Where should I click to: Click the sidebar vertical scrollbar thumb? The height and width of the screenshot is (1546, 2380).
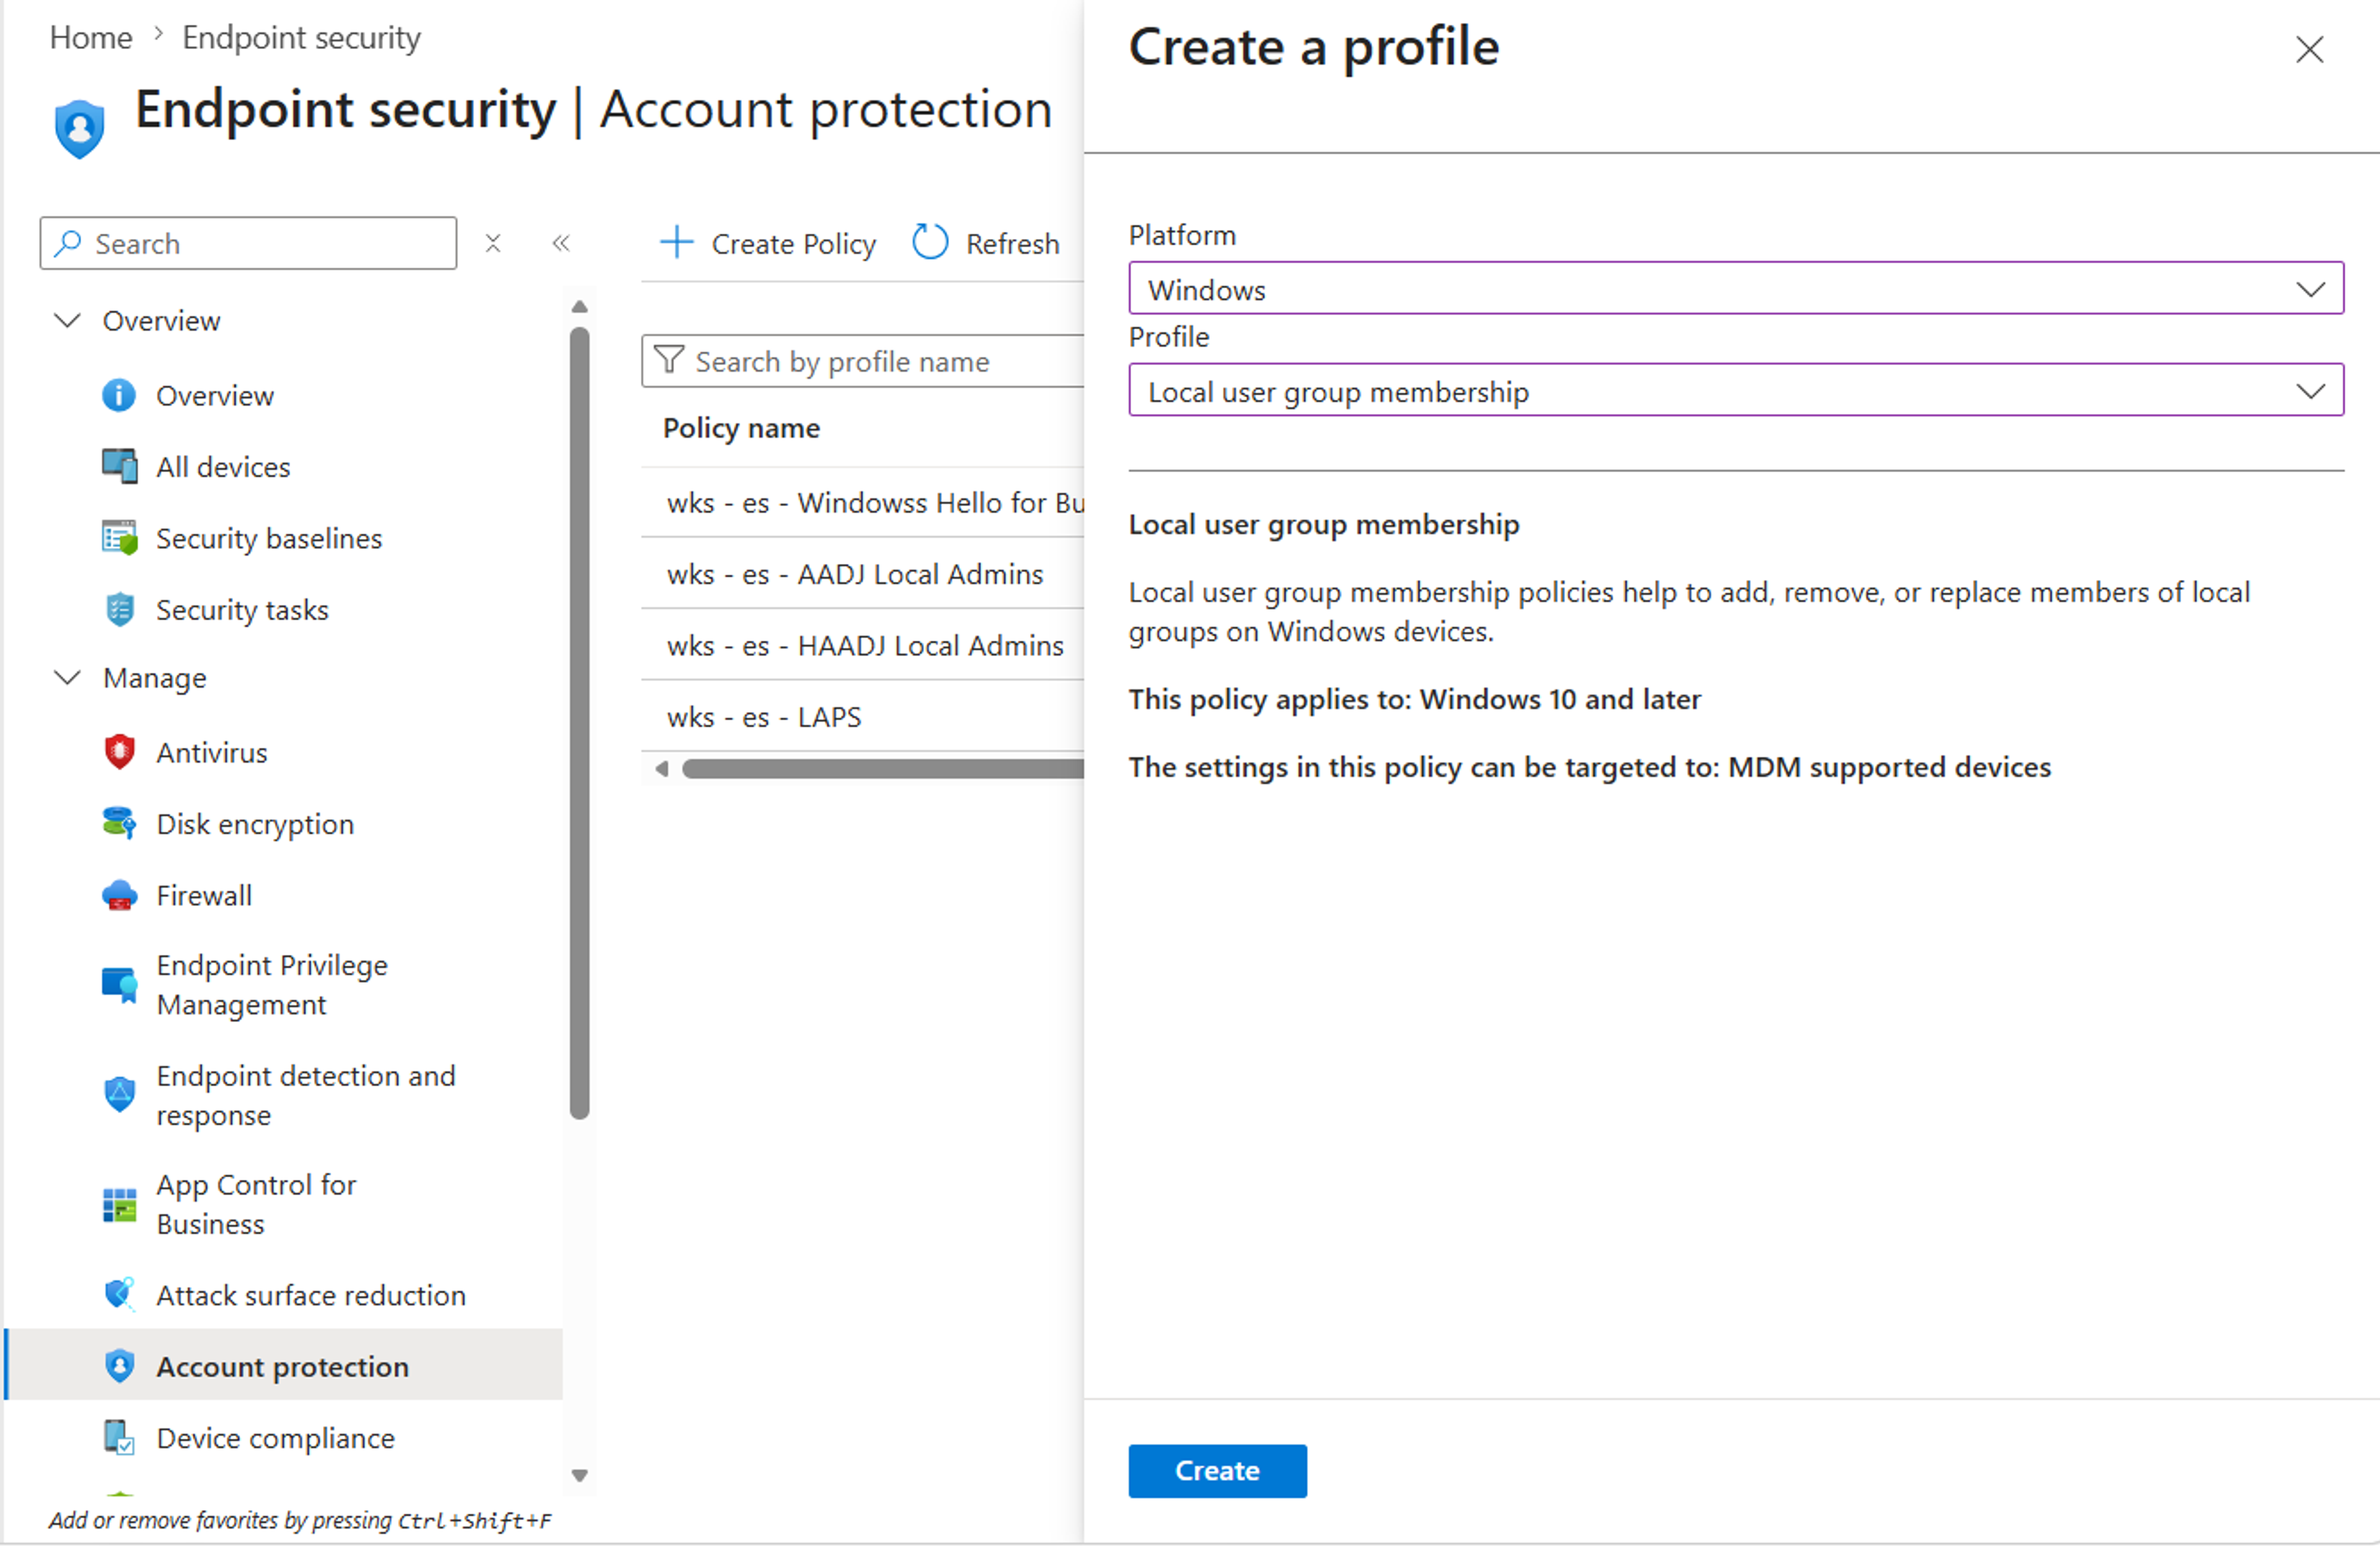(x=579, y=723)
